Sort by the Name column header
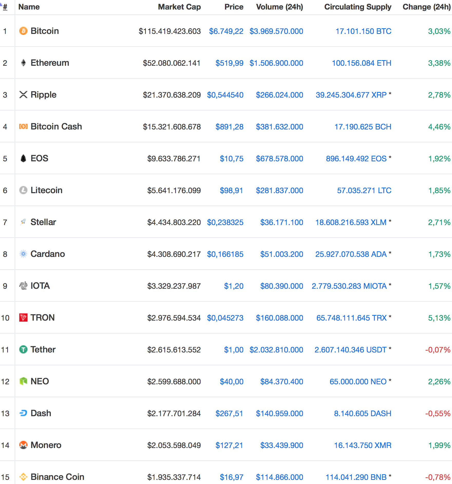 (x=29, y=7)
